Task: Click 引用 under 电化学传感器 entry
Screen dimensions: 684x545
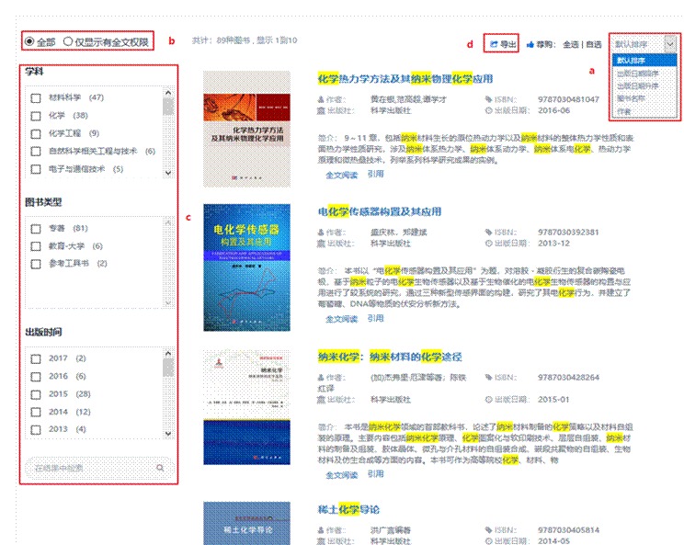Action: [x=376, y=318]
